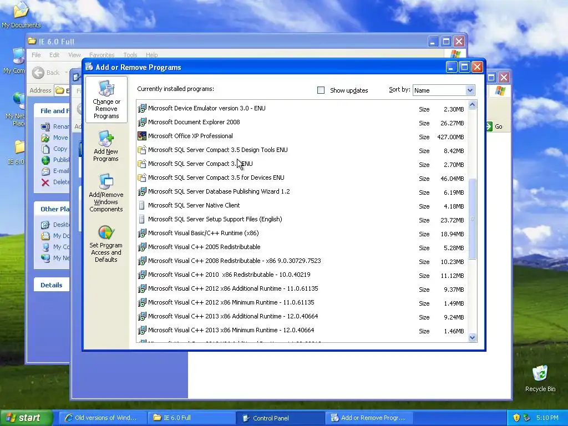Click the security shield tray icon
This screenshot has height=426, width=568.
pos(516,418)
